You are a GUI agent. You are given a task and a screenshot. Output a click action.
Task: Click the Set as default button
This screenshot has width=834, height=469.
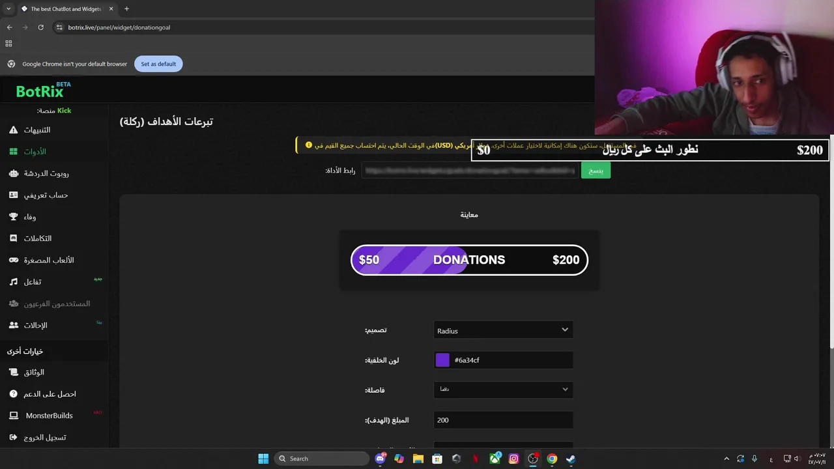pyautogui.click(x=158, y=64)
